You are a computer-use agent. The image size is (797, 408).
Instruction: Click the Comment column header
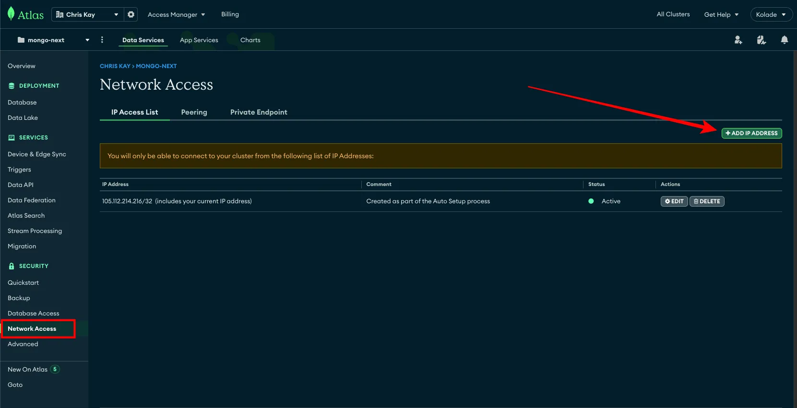(x=379, y=185)
